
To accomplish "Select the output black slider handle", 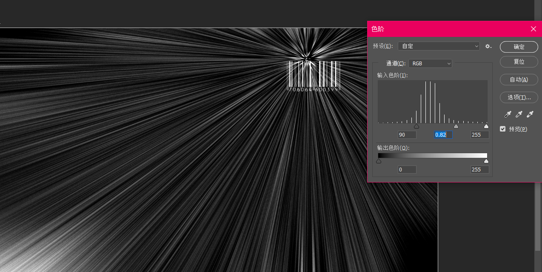I will 379,161.
